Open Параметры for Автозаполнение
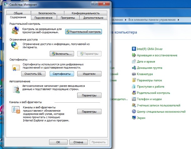This screenshot has height=149, width=191. point(89,95)
